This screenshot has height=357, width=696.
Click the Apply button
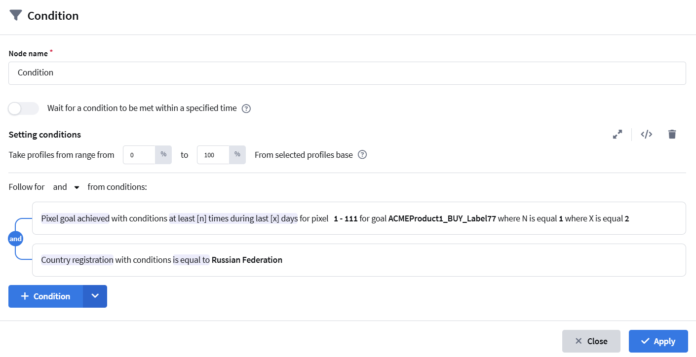tap(658, 341)
